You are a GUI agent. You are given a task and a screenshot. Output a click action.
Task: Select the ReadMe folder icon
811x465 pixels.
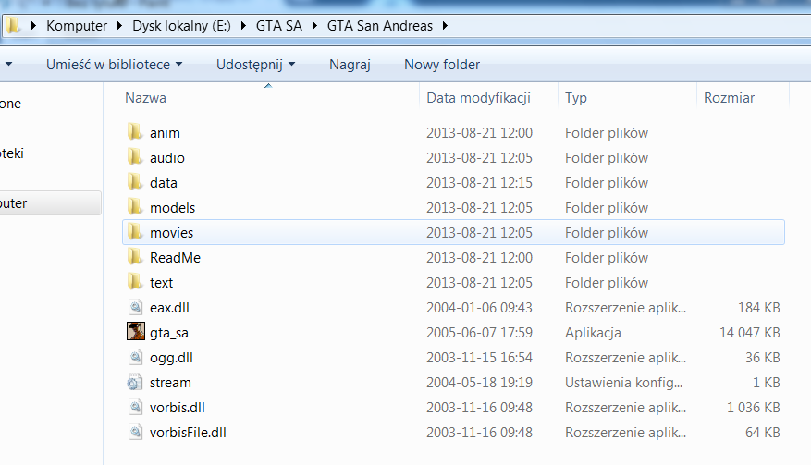[x=135, y=257]
